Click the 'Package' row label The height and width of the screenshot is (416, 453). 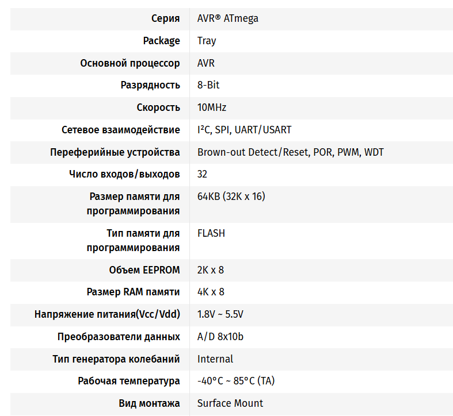[x=161, y=41]
